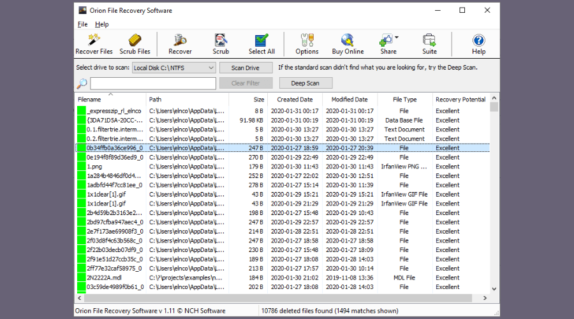Click modified date 2019-11-08 13:36
This screenshot has width=574, height=319.
pos(350,278)
